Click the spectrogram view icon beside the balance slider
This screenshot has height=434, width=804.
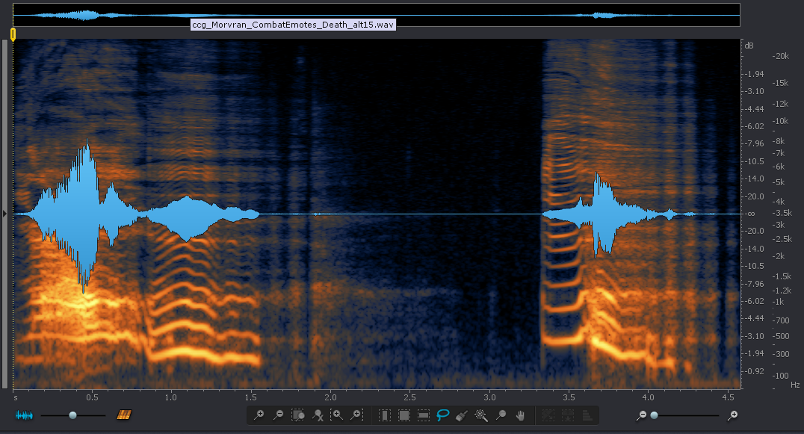point(123,415)
